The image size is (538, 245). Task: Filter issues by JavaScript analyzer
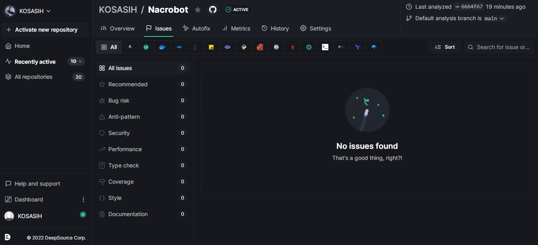click(211, 47)
